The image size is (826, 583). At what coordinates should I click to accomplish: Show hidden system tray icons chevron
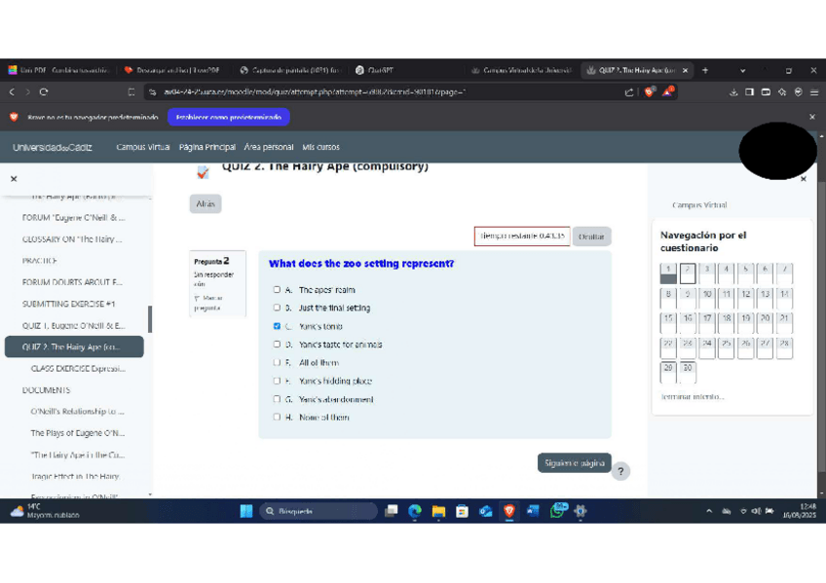pos(709,510)
